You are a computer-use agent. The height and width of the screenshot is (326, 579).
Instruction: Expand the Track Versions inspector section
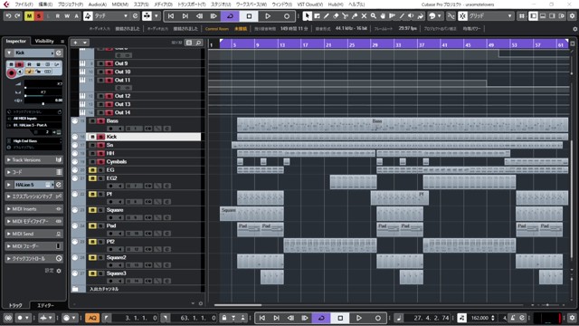tap(33, 160)
